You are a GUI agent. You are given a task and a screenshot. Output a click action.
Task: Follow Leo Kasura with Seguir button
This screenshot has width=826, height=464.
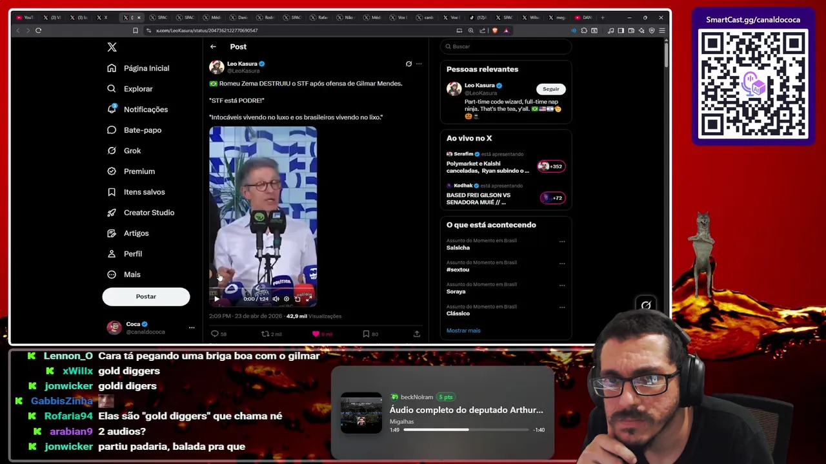click(x=550, y=89)
